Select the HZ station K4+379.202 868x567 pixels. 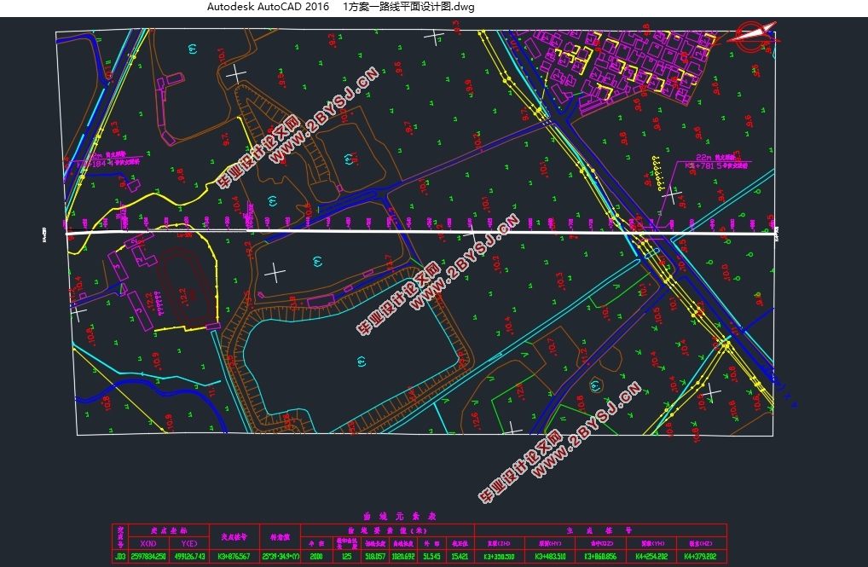click(x=702, y=556)
